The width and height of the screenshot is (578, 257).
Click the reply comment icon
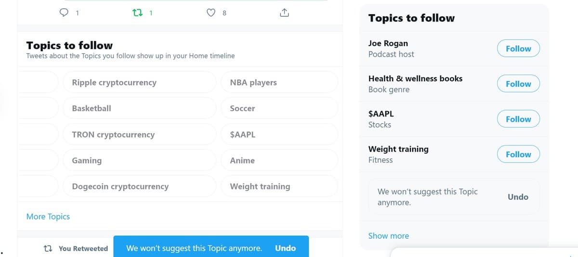[x=64, y=13]
